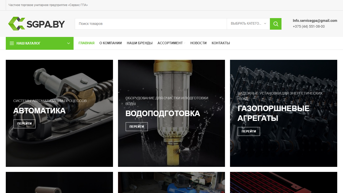This screenshot has width=343, height=193.
Task: Click the Info.servicegpa@gmail.com email address
Action: (315, 21)
